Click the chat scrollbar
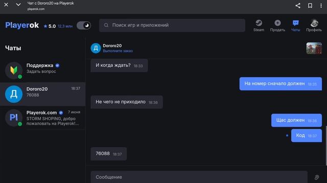 coord(326,145)
